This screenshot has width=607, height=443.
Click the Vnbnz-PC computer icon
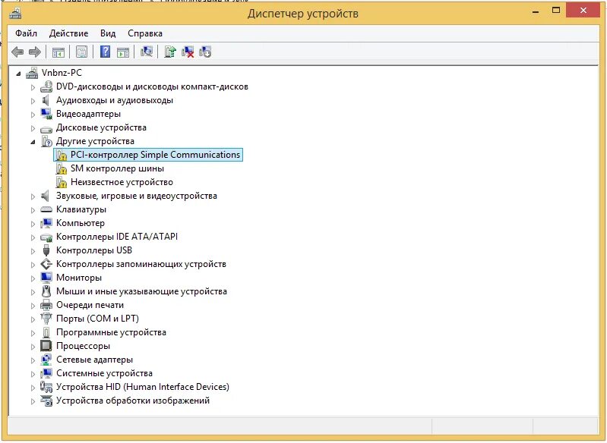click(32, 73)
